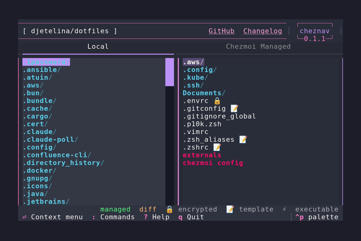Select .aws/ in the Local list

(33, 86)
